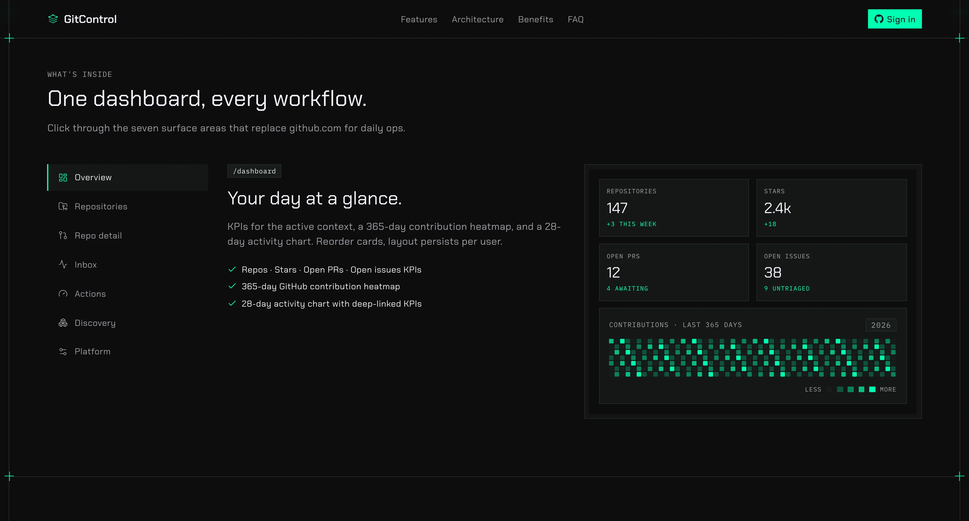Click the GitHub octocat icon in Sign in
Image resolution: width=969 pixels, height=521 pixels.
click(x=879, y=19)
